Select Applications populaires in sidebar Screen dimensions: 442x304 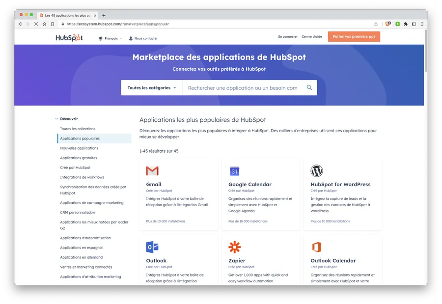tap(94, 138)
